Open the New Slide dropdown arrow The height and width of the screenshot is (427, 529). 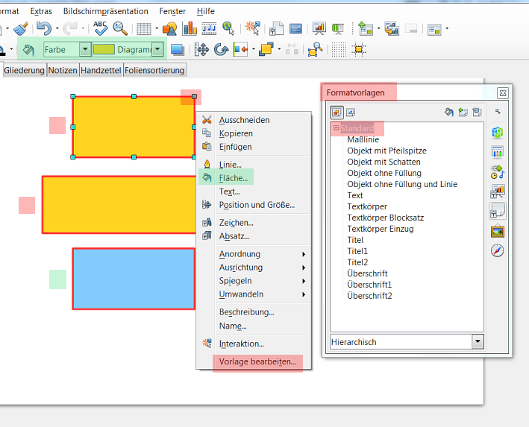pos(378,29)
